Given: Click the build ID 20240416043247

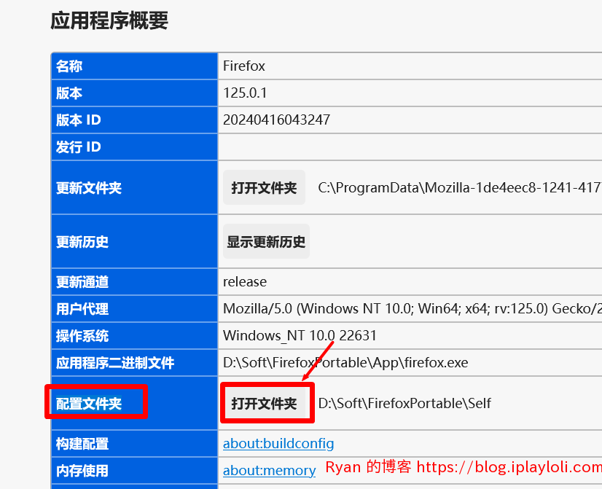Looking at the screenshot, I should [276, 120].
